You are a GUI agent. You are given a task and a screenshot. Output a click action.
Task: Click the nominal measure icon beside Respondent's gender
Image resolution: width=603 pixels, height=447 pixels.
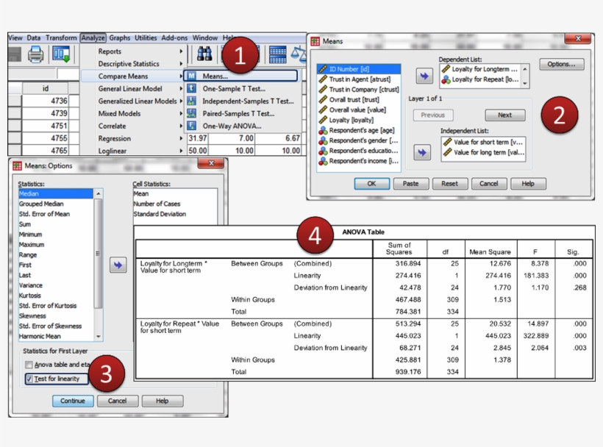tap(324, 141)
